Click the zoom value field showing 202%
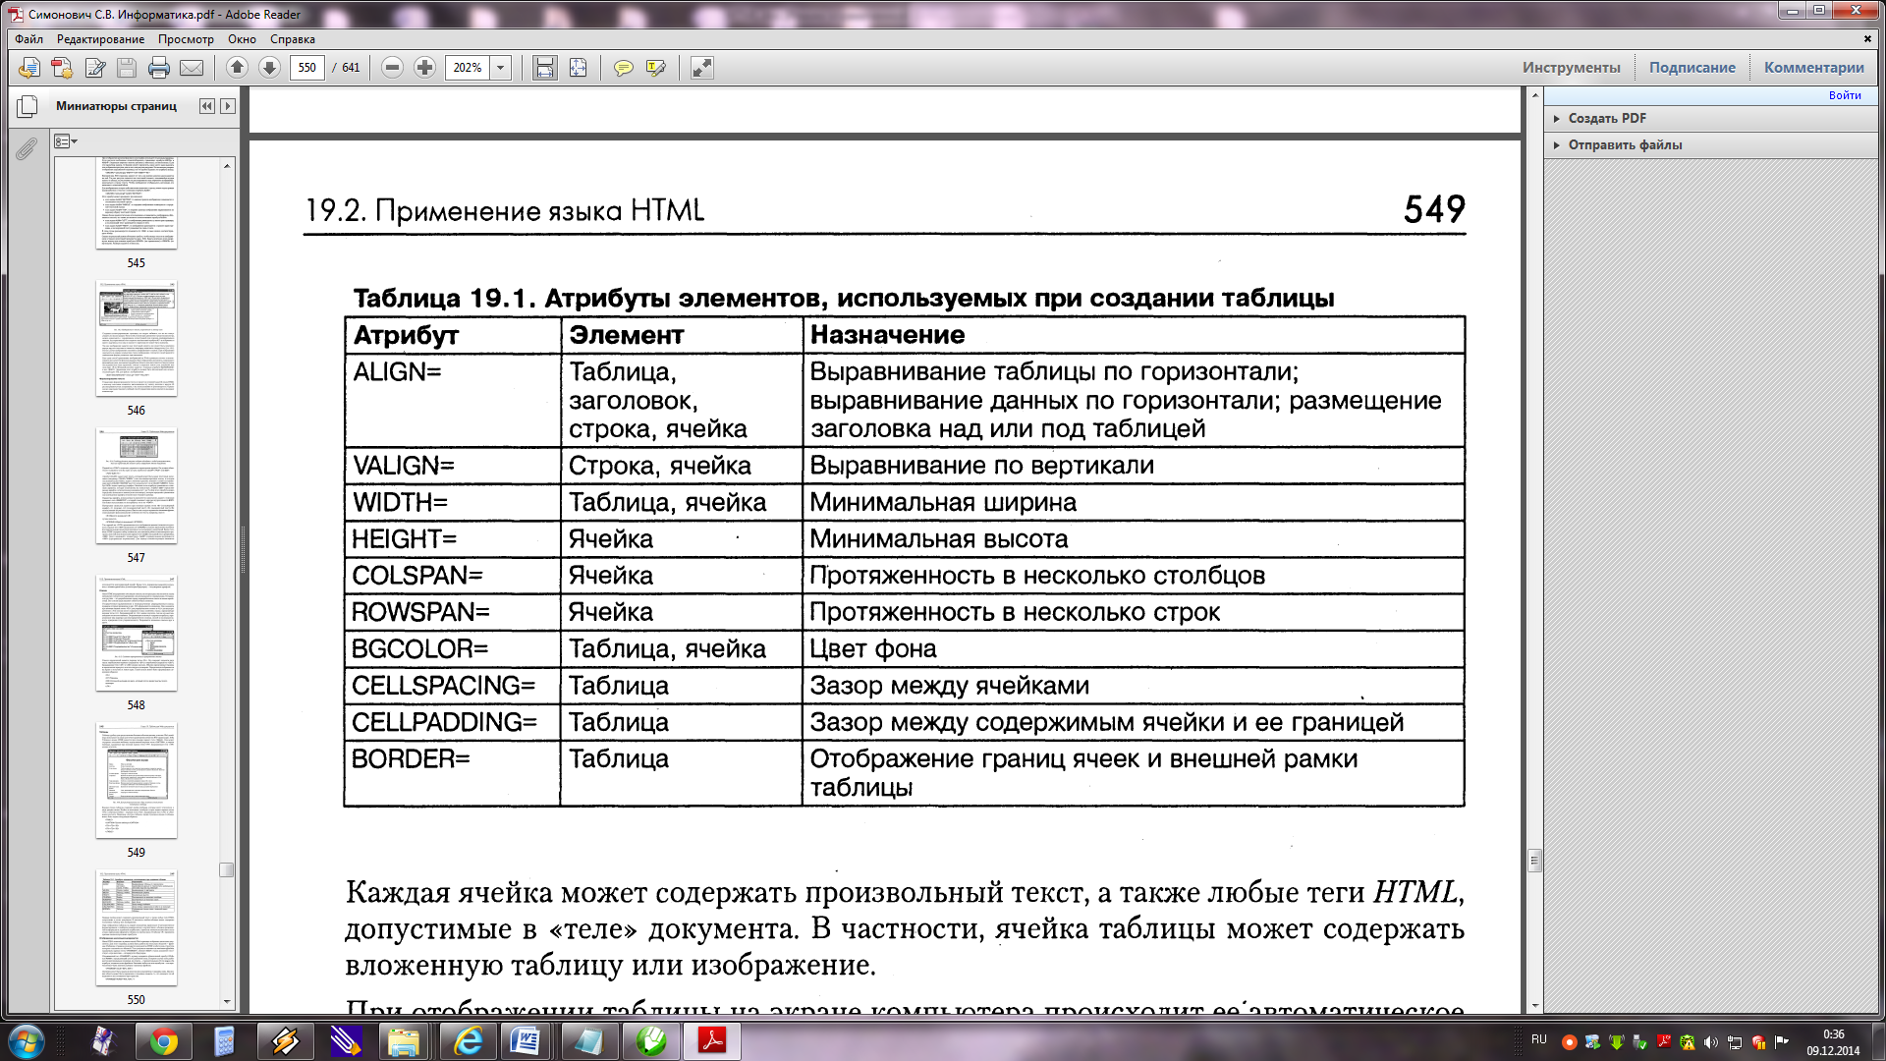The height and width of the screenshot is (1061, 1886). point(468,68)
